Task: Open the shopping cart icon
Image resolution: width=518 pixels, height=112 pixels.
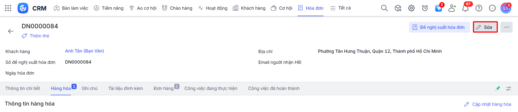Action: point(438,8)
